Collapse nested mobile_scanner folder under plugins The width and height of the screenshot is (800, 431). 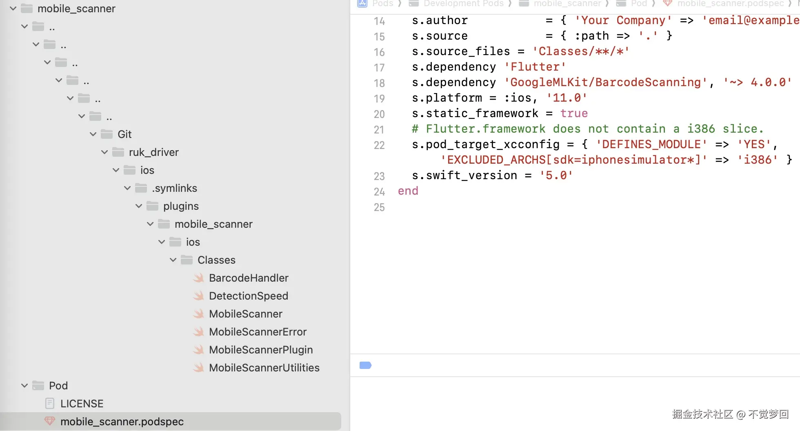pyautogui.click(x=150, y=224)
